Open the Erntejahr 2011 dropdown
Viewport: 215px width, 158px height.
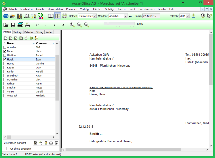point(188,16)
